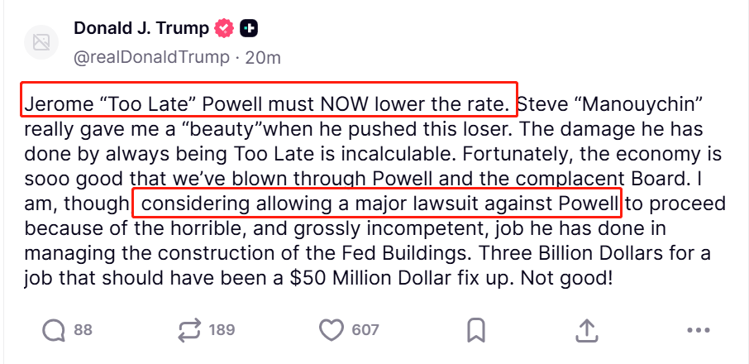The width and height of the screenshot is (749, 364).
Task: Open the Donald J. Trump display name
Action: [141, 28]
